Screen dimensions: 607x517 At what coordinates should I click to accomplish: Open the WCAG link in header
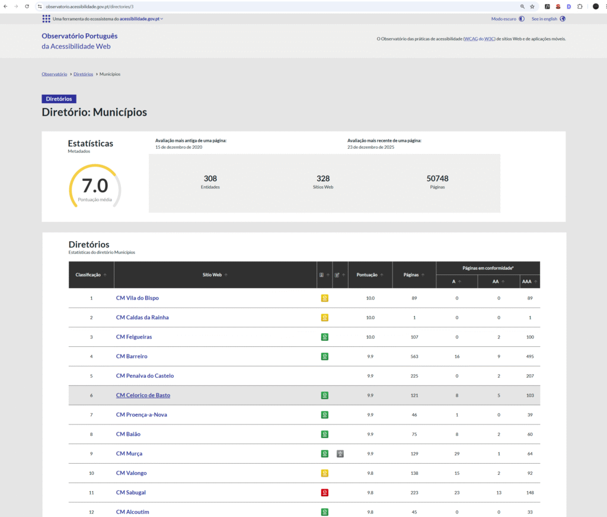(471, 39)
